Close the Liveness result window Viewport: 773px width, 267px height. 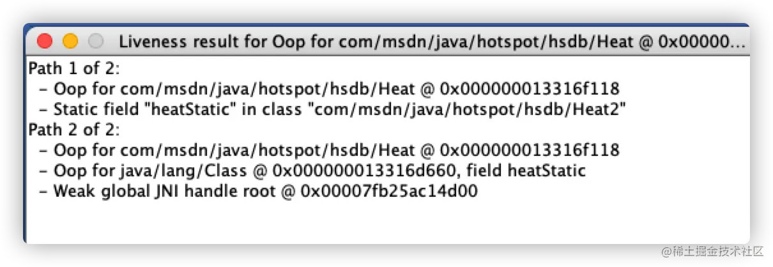tap(45, 42)
